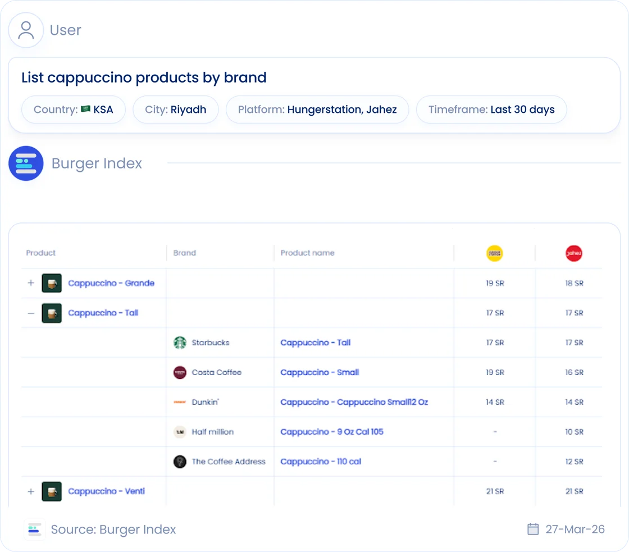
Task: Click Half million's 10 SR Jahez price
Action: pyautogui.click(x=574, y=432)
